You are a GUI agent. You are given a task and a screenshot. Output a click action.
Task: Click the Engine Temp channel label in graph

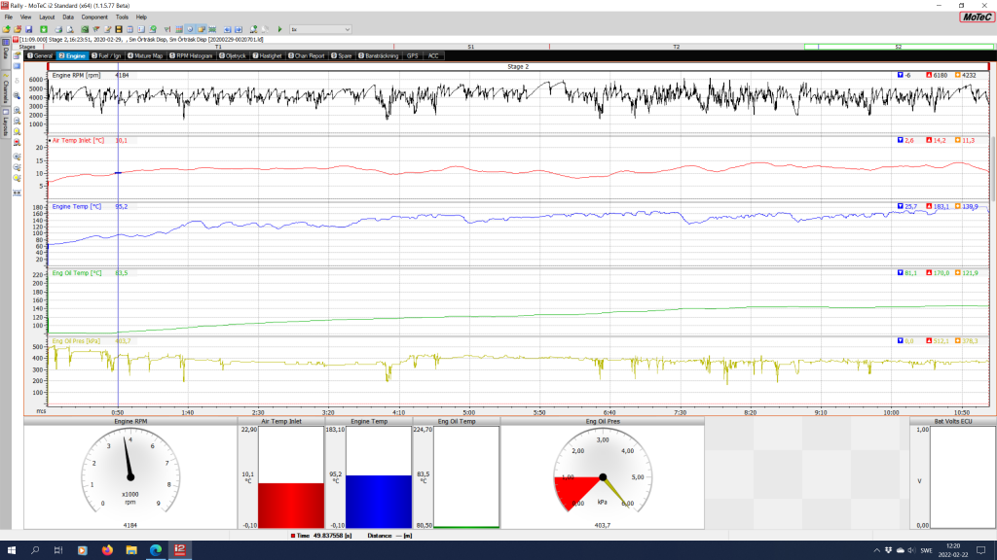pyautogui.click(x=76, y=206)
